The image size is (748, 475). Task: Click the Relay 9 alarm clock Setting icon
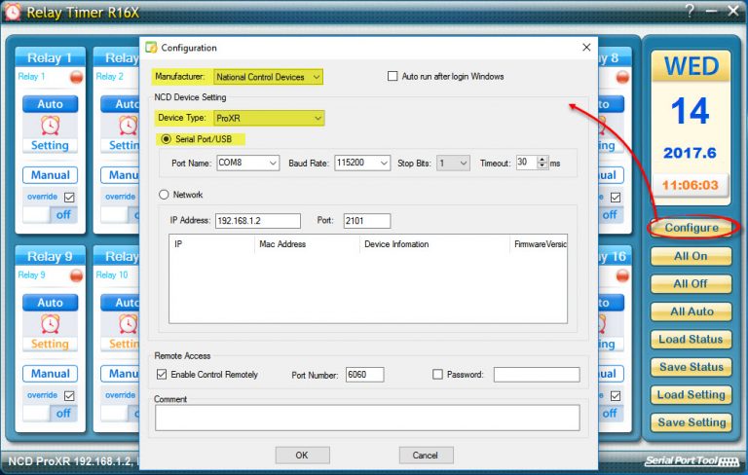point(50,323)
